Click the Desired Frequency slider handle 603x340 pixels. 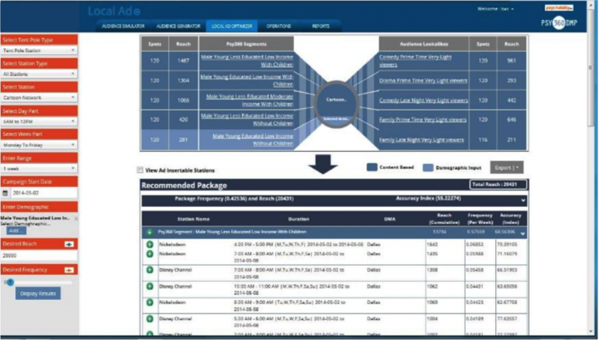[11, 282]
